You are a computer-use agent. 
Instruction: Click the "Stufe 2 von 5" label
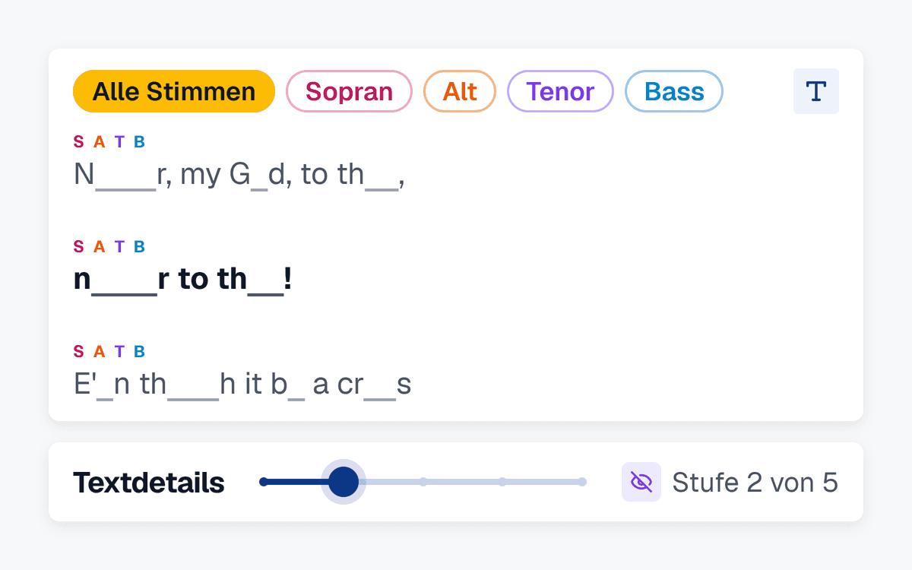755,482
